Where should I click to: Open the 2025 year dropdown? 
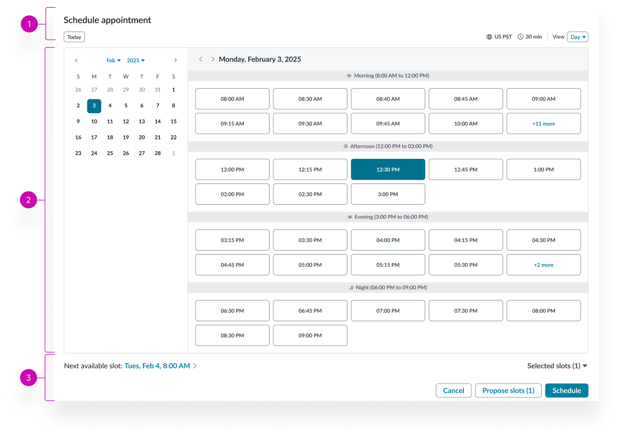136,60
